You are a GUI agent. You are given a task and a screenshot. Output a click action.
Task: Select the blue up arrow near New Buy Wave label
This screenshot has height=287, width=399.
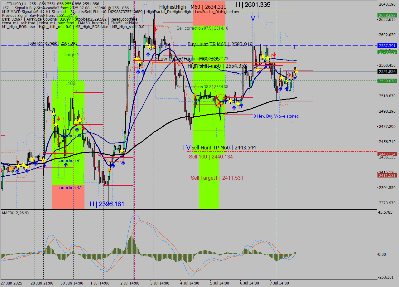(x=235, y=107)
